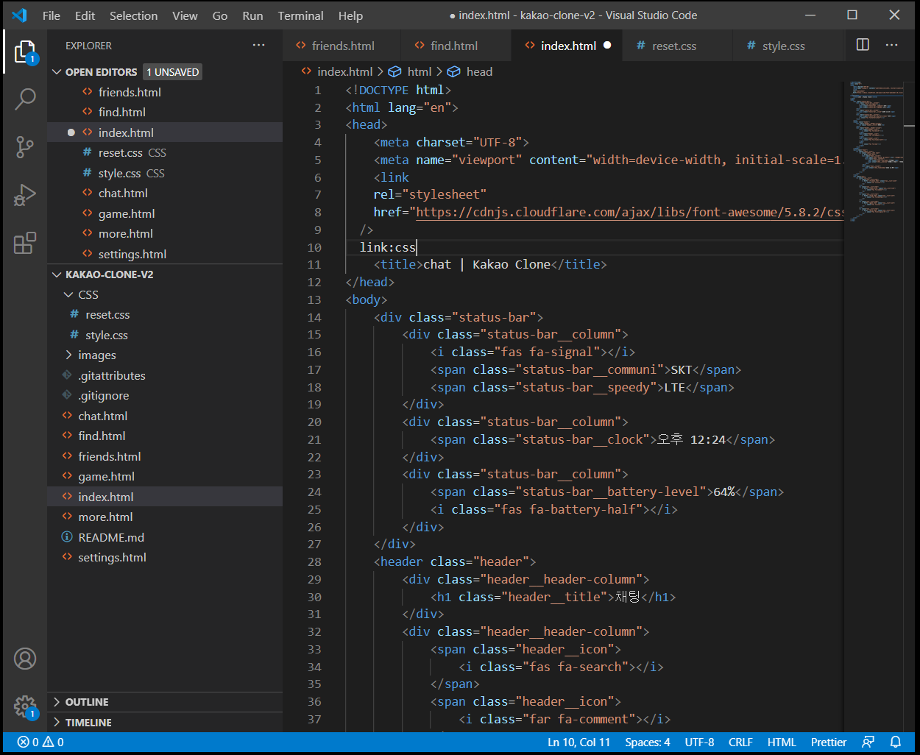Open the Manage gear icon
The height and width of the screenshot is (755, 920).
(25, 707)
